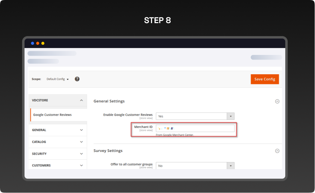Select Google Customer Reviews in sidebar
The image size is (315, 193).
coord(52,115)
